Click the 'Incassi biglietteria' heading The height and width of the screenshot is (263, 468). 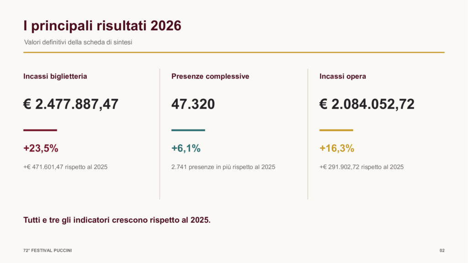click(55, 76)
